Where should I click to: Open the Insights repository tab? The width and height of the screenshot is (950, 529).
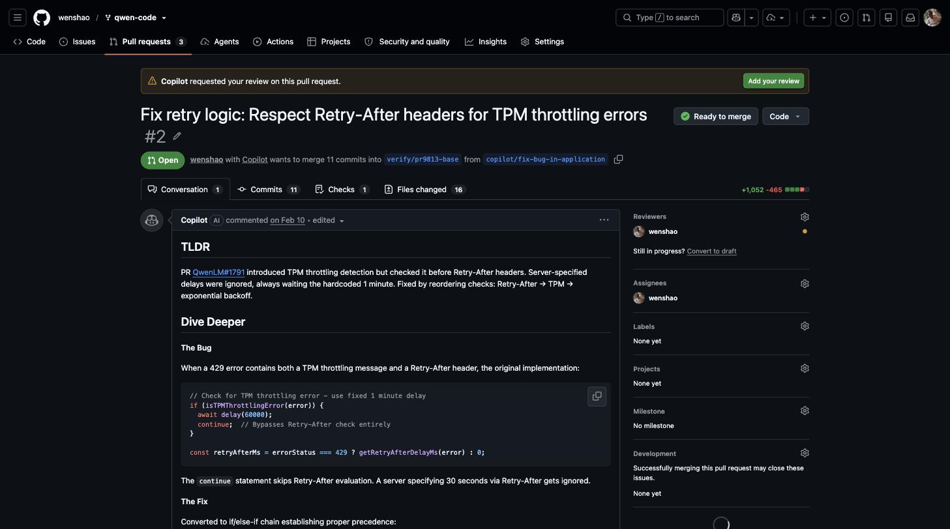pyautogui.click(x=486, y=42)
